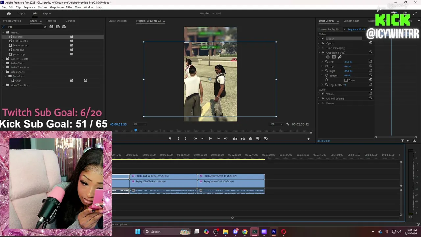Filter by YUV Effects badge icon

(x=64, y=27)
